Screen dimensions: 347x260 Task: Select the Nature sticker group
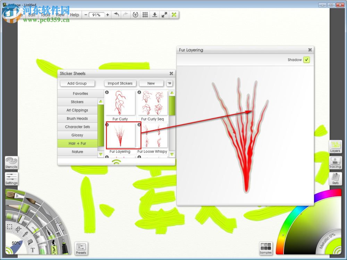[x=77, y=152]
